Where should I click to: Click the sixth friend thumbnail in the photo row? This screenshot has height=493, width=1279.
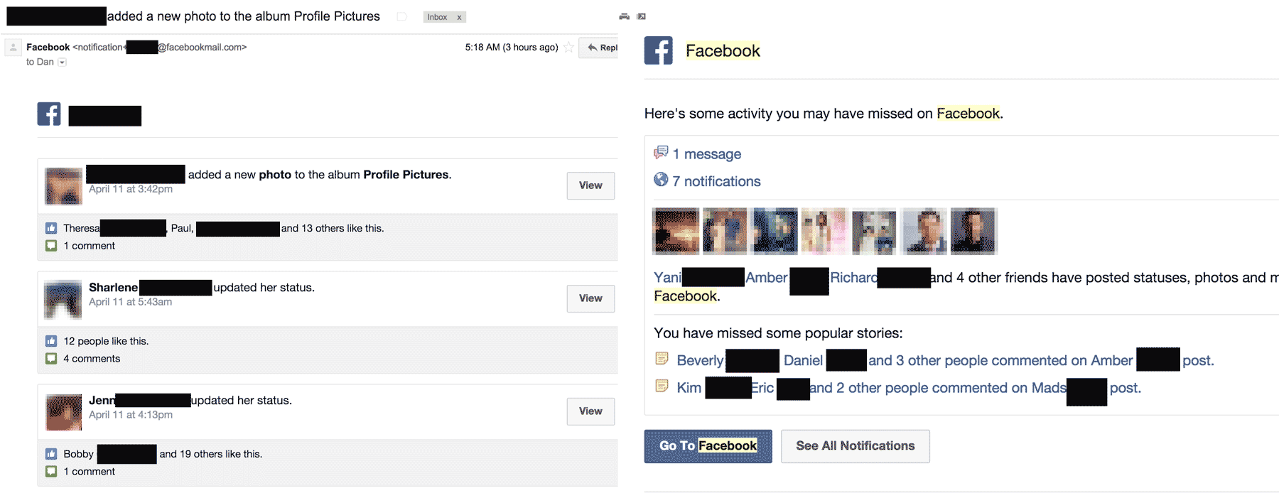pyautogui.click(x=924, y=231)
